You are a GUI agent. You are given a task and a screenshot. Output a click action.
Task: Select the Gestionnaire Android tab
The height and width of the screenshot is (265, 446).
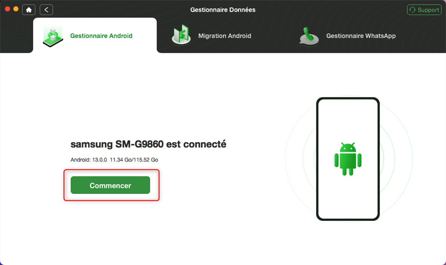tap(95, 36)
